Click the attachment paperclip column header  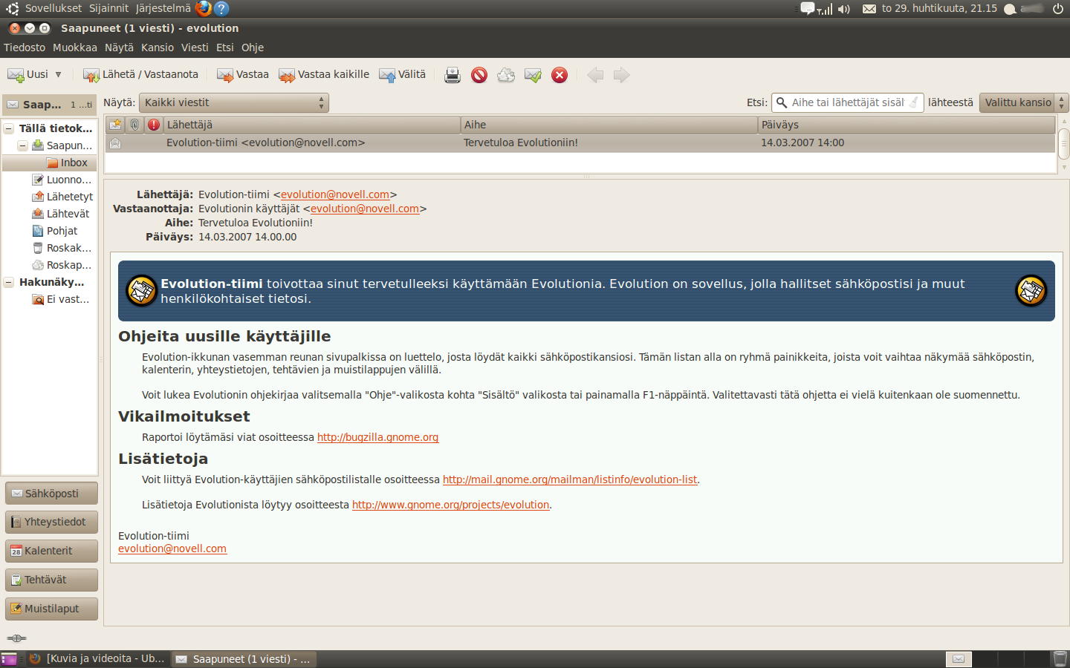click(x=134, y=125)
